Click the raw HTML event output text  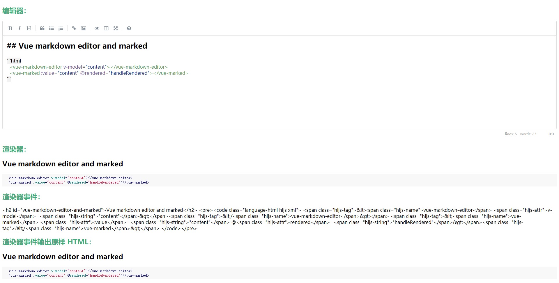(x=277, y=219)
